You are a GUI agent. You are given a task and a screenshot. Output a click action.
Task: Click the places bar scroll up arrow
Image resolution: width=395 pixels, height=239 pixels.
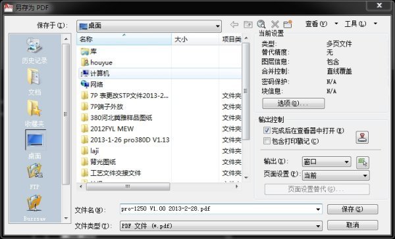pos(66,39)
